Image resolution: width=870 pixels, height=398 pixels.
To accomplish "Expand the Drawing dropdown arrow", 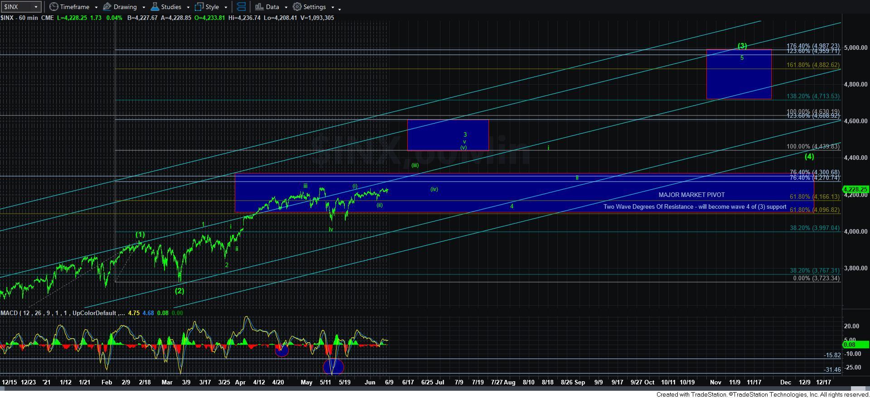I will 144,7.
